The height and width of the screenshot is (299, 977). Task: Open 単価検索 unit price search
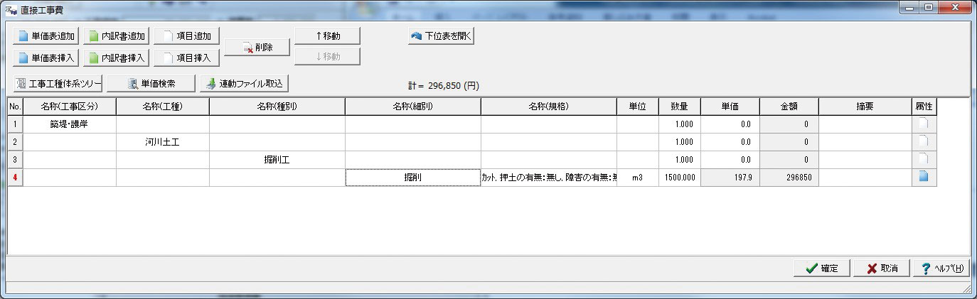pos(151,84)
